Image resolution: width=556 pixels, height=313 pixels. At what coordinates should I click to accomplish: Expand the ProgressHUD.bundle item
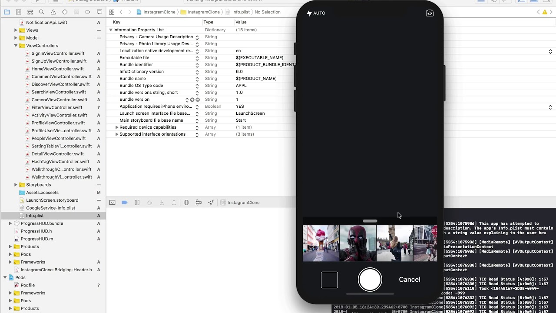(10, 223)
